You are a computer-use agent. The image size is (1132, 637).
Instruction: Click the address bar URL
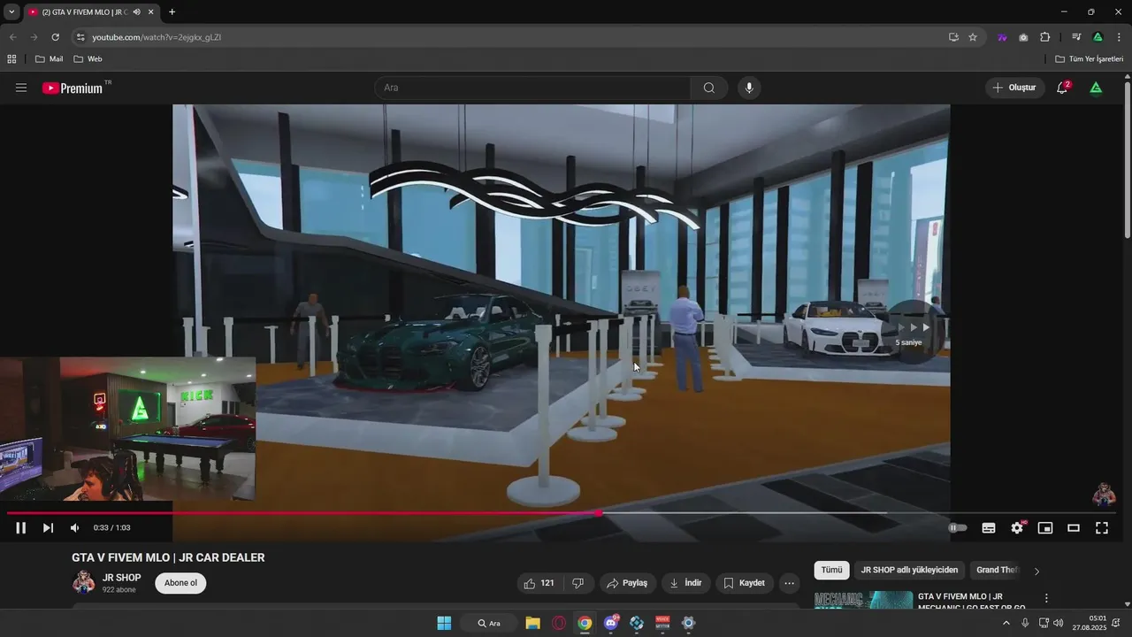157,37
